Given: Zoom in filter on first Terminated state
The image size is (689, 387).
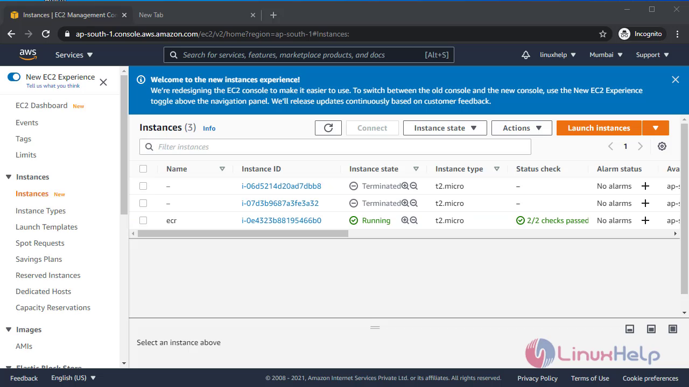Looking at the screenshot, I should click(405, 186).
